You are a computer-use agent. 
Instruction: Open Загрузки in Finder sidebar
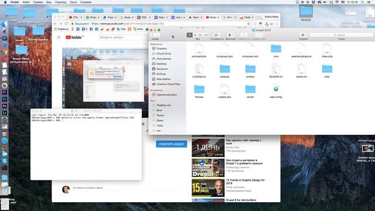click(x=162, y=69)
